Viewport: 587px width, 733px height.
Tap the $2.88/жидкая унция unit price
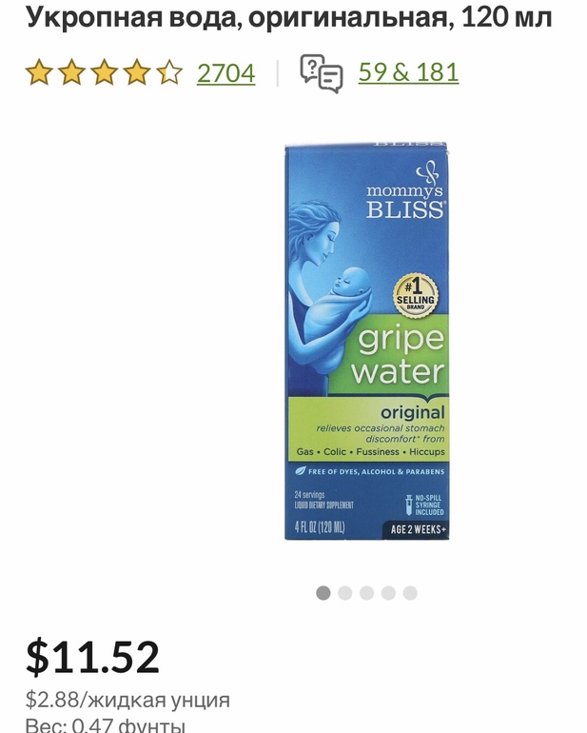(127, 700)
